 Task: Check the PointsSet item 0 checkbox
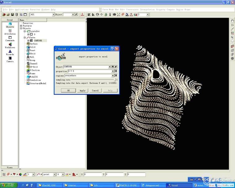pyautogui.click(x=31, y=34)
